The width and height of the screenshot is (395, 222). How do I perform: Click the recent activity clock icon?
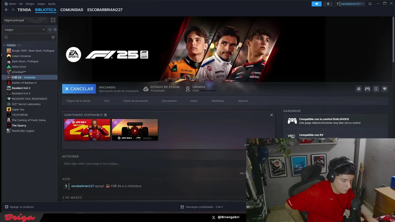pos(50,30)
